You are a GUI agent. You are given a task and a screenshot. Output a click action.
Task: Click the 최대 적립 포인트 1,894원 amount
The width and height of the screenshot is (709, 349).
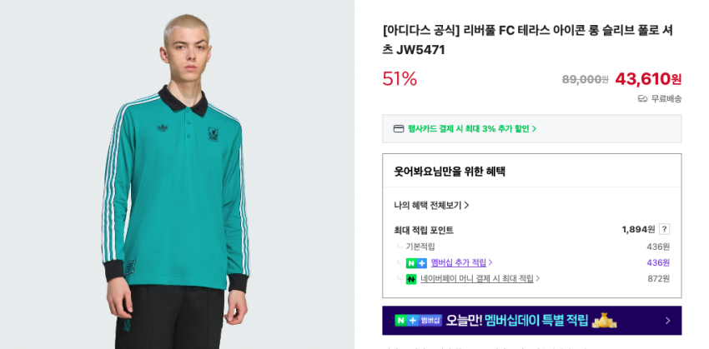point(638,229)
